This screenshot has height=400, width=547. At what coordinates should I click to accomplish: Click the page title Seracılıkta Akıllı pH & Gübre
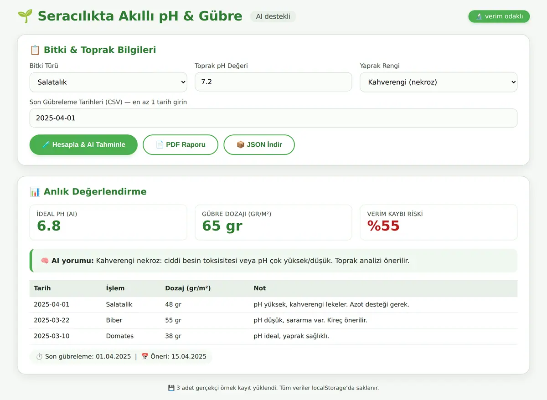tap(140, 16)
